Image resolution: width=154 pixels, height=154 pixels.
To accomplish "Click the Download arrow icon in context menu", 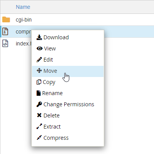I will coord(39,37).
